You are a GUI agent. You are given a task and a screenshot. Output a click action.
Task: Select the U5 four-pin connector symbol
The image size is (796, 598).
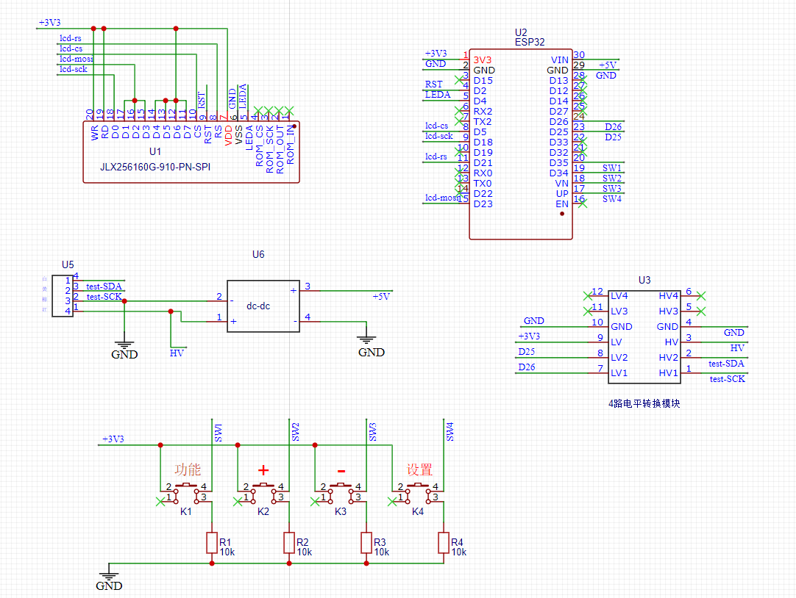63,296
